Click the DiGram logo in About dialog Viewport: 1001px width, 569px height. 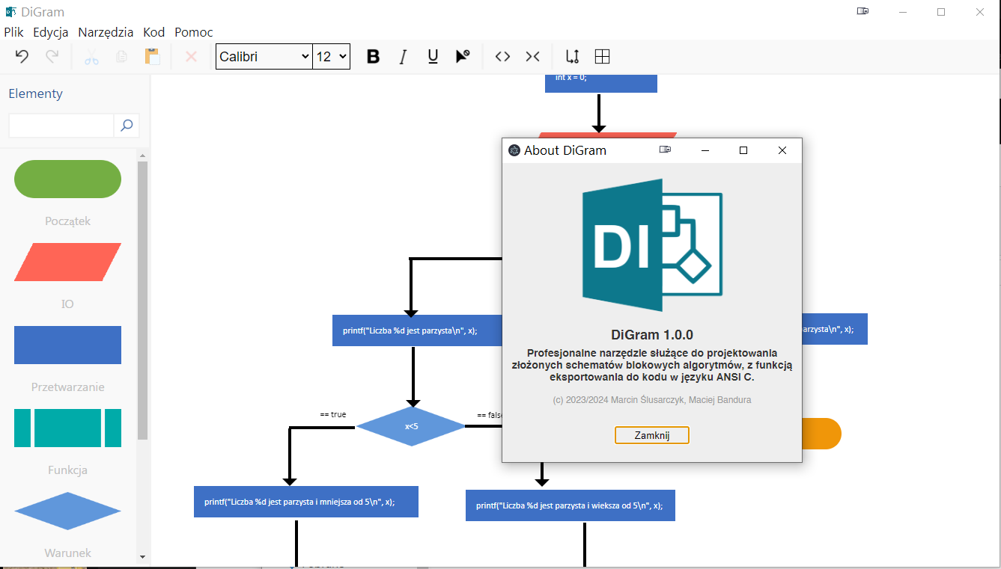click(x=652, y=245)
